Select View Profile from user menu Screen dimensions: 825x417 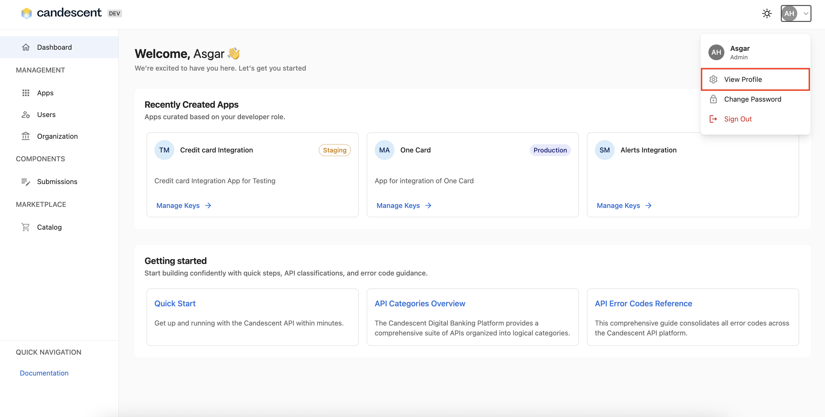pos(743,79)
